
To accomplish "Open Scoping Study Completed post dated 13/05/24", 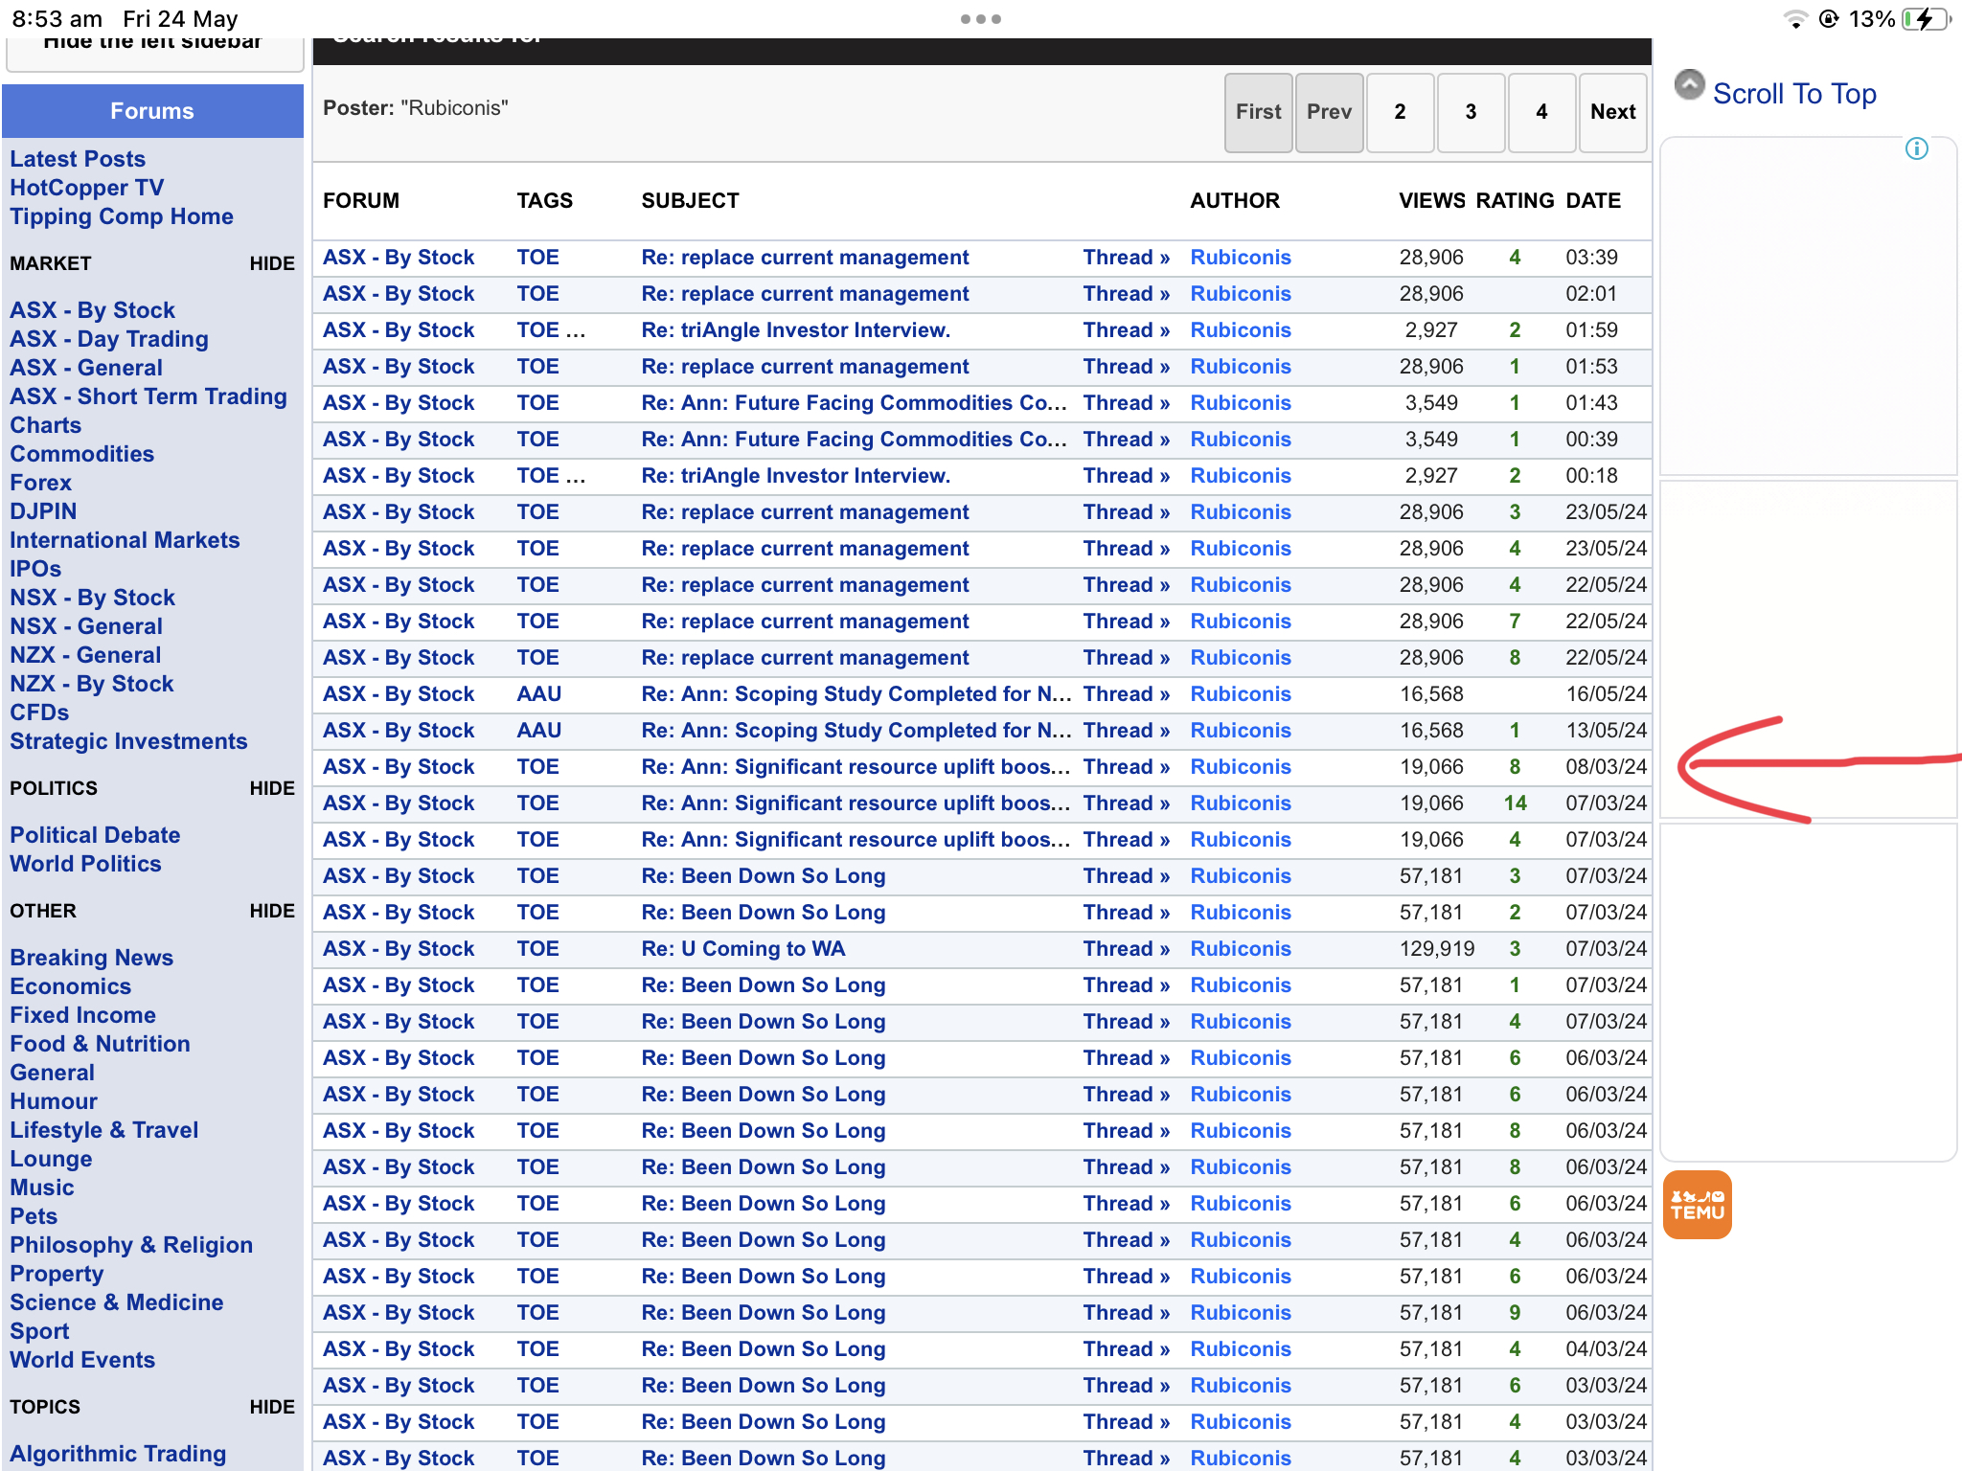I will pos(856,731).
